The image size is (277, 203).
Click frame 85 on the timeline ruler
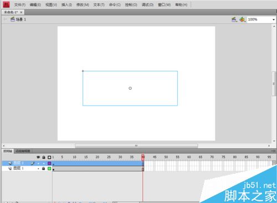246,157
